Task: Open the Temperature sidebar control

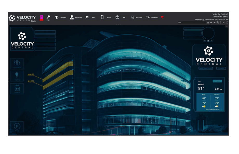Action: click(x=17, y=64)
